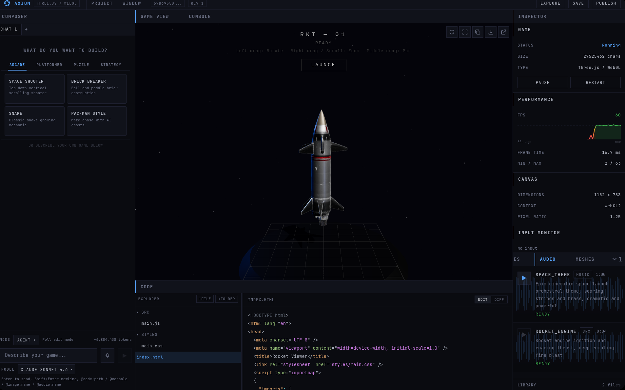Click the FPS performance graph
This screenshot has width=625, height=390.
click(569, 131)
